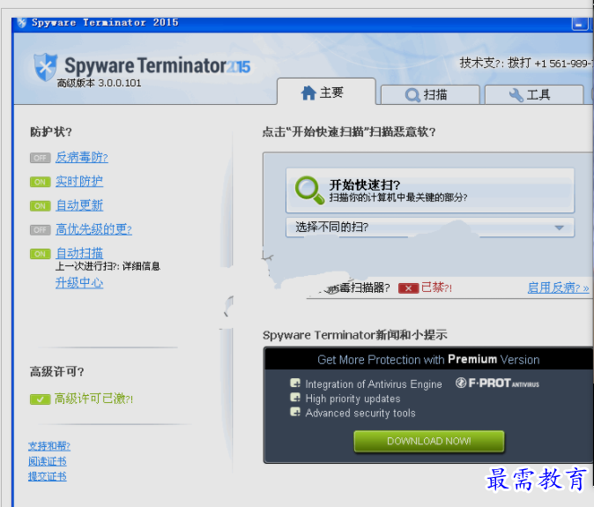Click the magnifier icon on 扫描 tab
The image size is (594, 507).
pos(412,95)
